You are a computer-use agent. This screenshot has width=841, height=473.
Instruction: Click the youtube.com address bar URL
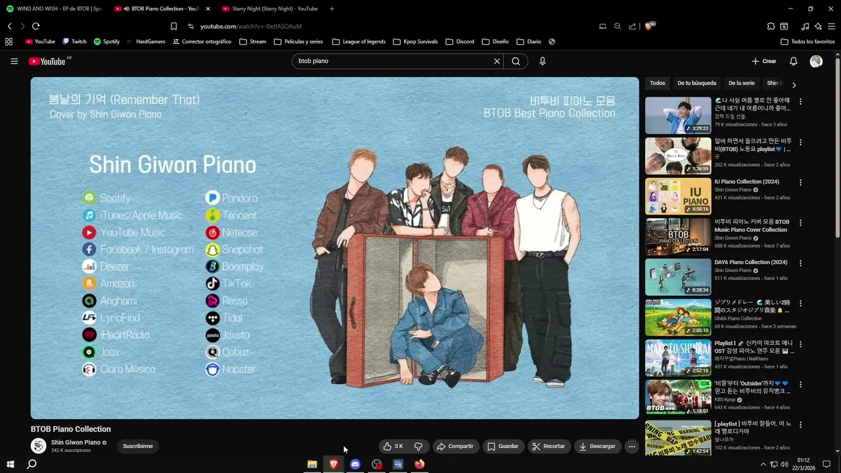pyautogui.click(x=250, y=26)
